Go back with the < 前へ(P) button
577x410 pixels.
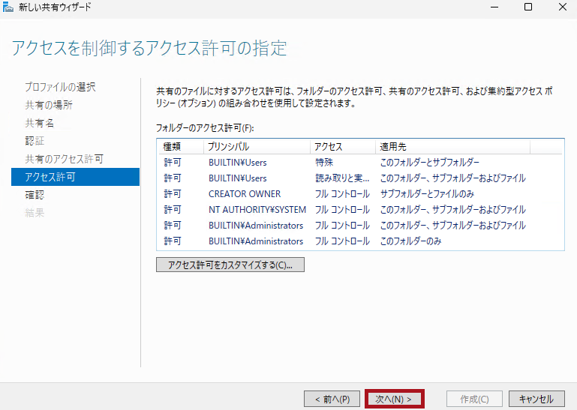(x=332, y=399)
